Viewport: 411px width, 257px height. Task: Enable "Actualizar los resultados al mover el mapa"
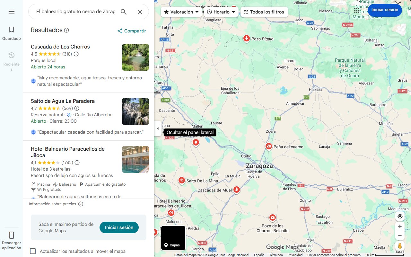click(33, 251)
